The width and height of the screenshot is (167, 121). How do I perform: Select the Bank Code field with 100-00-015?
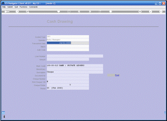pos(75,66)
